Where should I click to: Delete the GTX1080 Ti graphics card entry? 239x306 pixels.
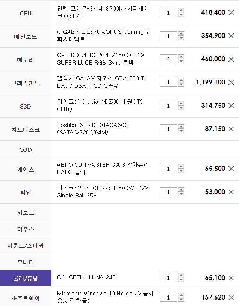tap(231, 82)
